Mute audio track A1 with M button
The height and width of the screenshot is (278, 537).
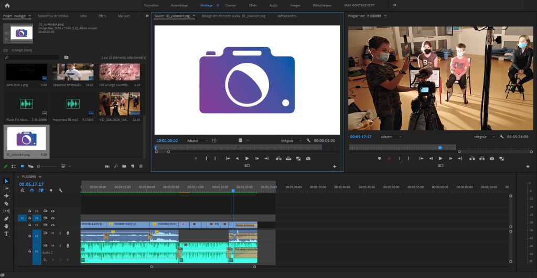click(52, 233)
